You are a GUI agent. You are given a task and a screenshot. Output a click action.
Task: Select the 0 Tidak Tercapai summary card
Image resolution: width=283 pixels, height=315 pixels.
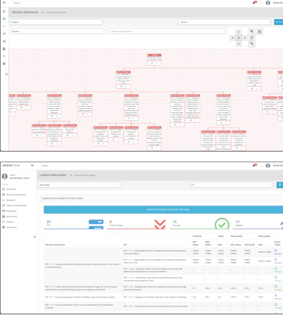point(136,224)
